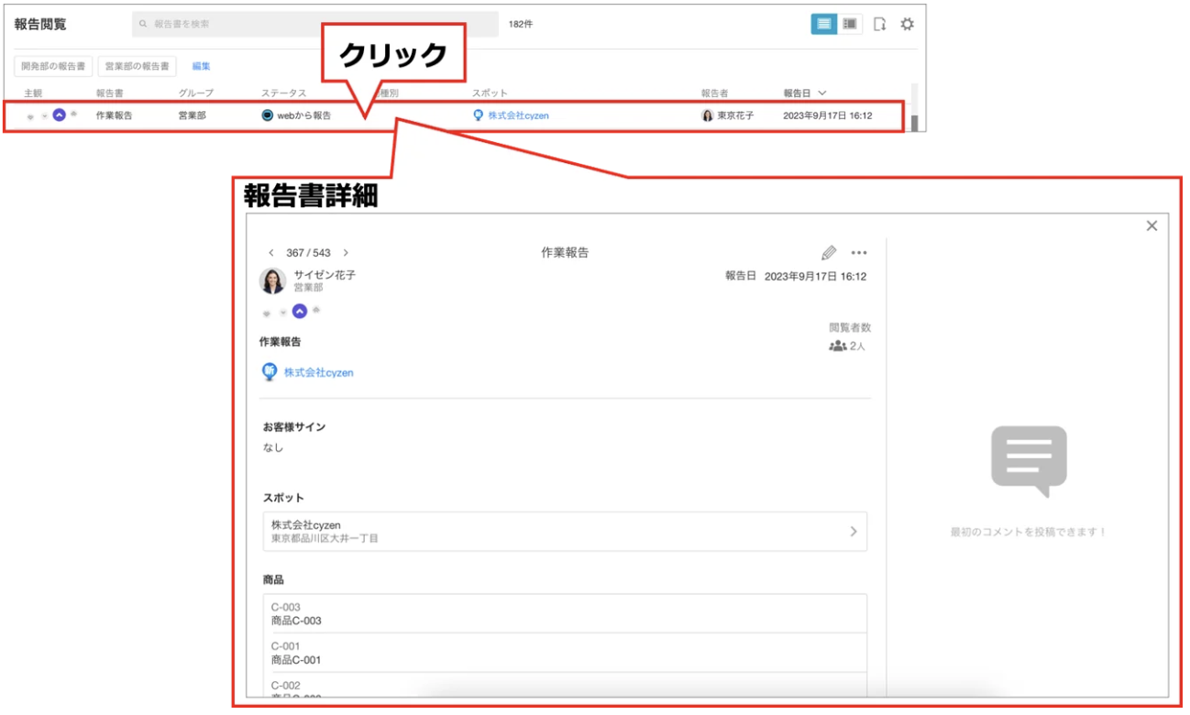
Task: Click the 作業報告 detail title
Action: pos(565,253)
